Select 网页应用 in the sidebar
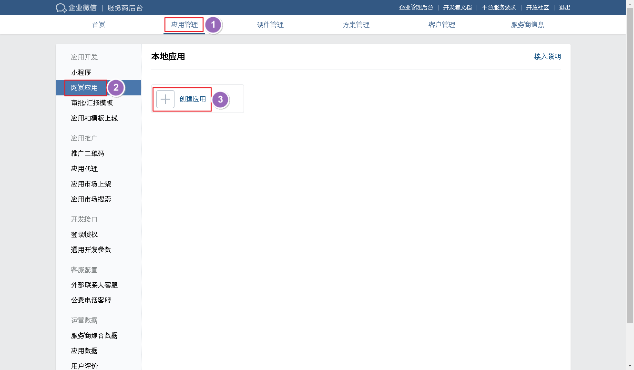634x370 pixels. [x=84, y=88]
